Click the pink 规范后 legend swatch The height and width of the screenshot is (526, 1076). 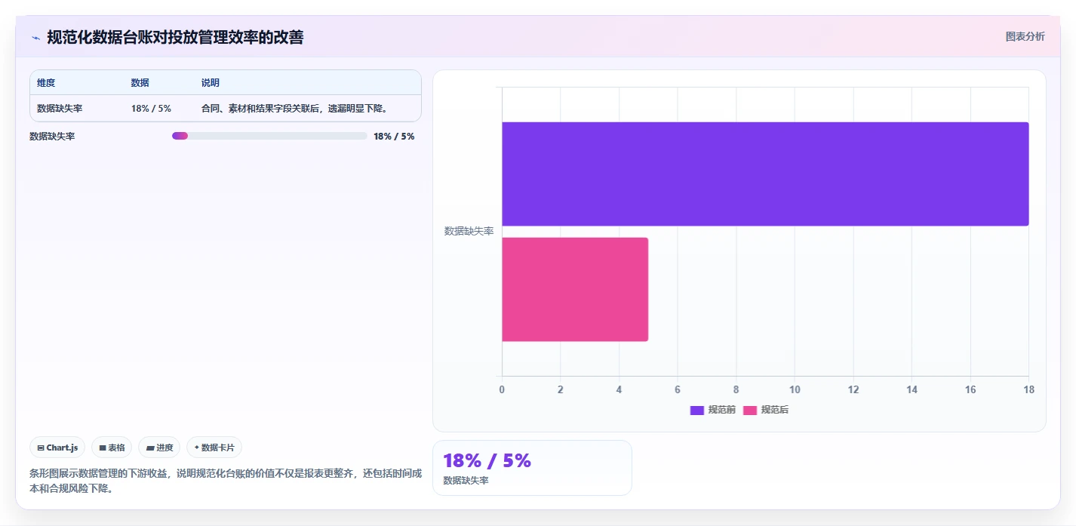click(750, 411)
